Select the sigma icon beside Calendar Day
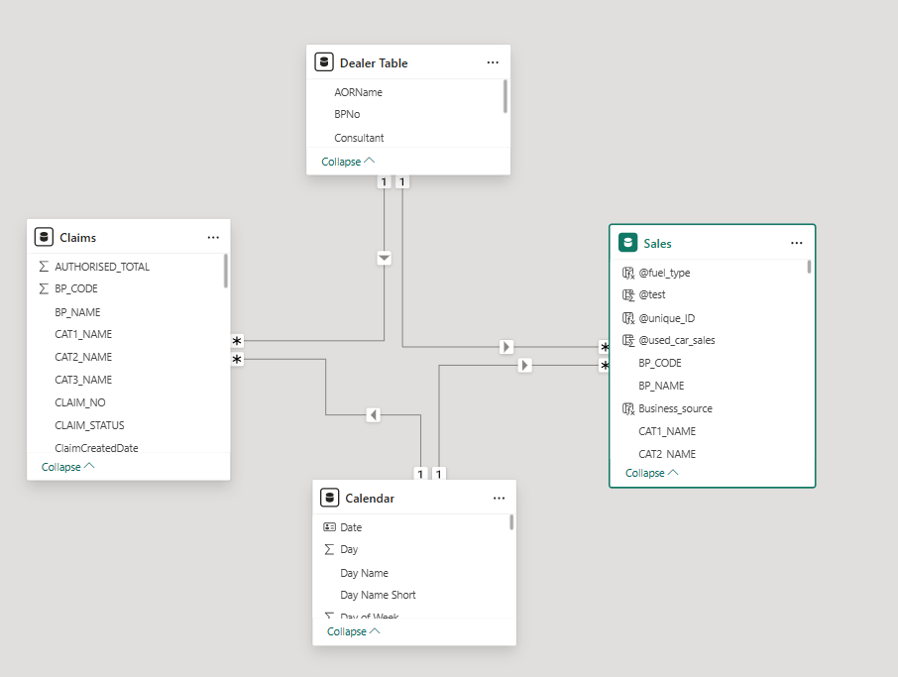 [329, 549]
